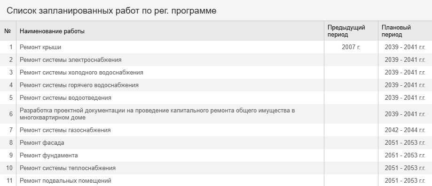The height and width of the screenshot is (186, 432).
Task: Click '2042 - 2044 г.г.' planned period cell
Action: click(405, 130)
